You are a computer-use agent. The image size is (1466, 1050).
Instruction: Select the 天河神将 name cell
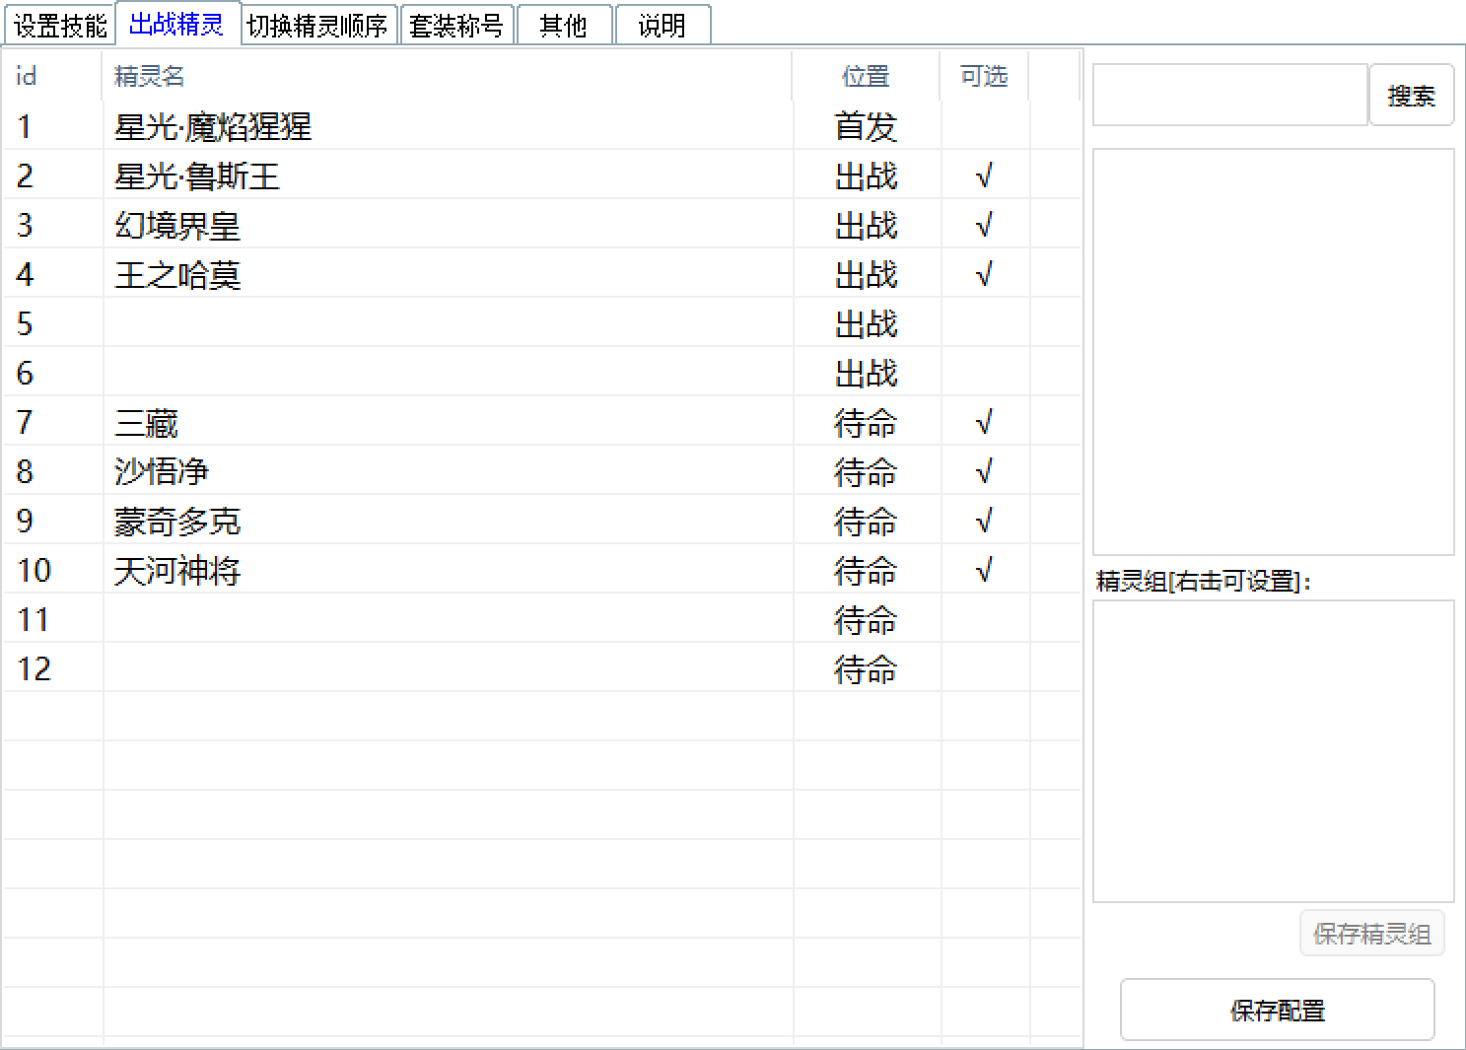(448, 570)
